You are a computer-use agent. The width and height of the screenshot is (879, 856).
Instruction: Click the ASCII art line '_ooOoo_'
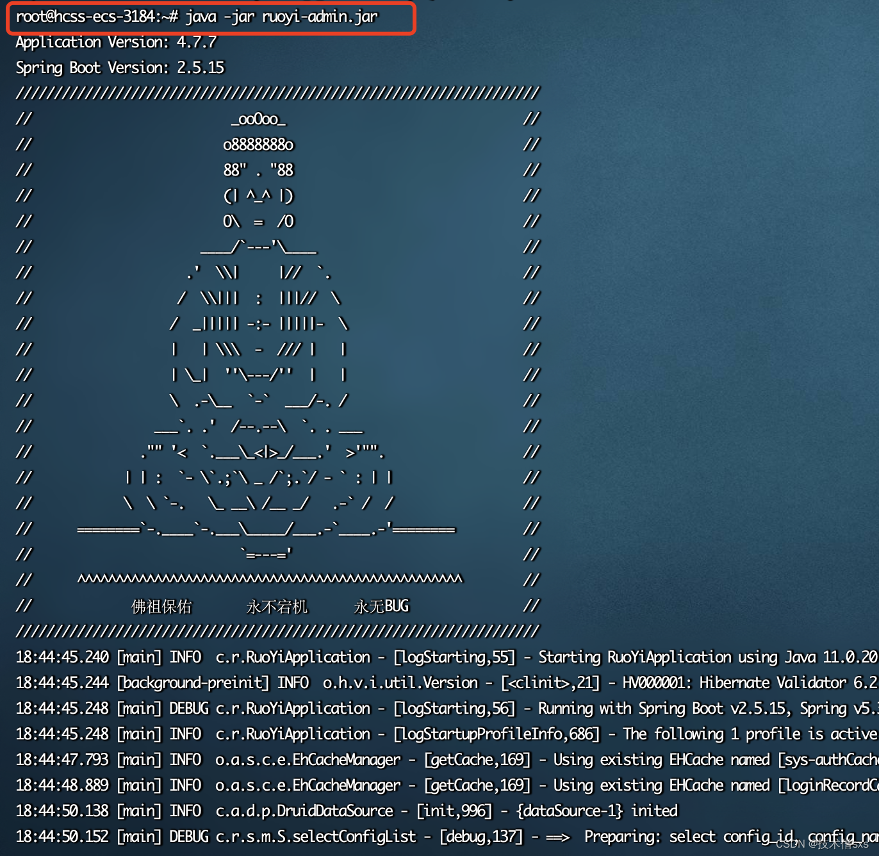[x=259, y=119]
